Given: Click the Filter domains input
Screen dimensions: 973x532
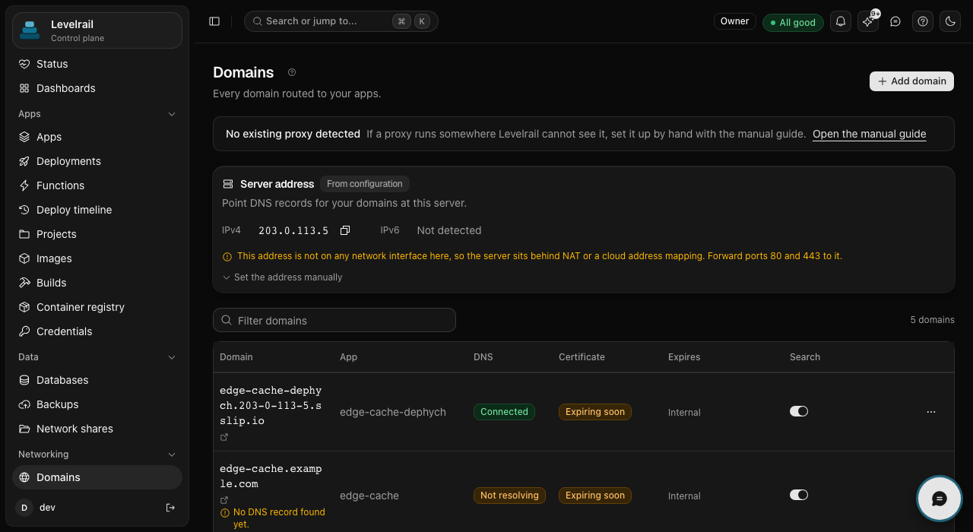Looking at the screenshot, I should (334, 320).
